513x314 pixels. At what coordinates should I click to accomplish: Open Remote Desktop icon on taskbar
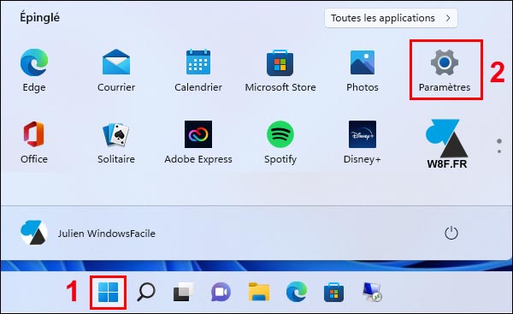coord(372,292)
